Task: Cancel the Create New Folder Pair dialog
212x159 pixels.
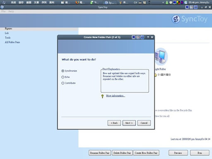Action: [x=144, y=123]
